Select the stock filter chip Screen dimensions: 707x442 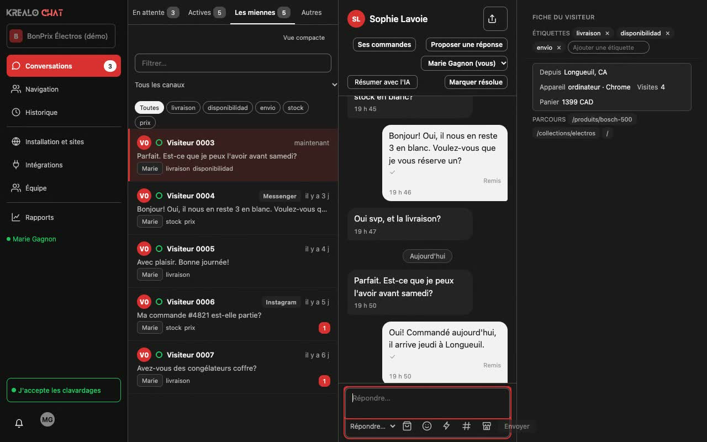tap(296, 108)
